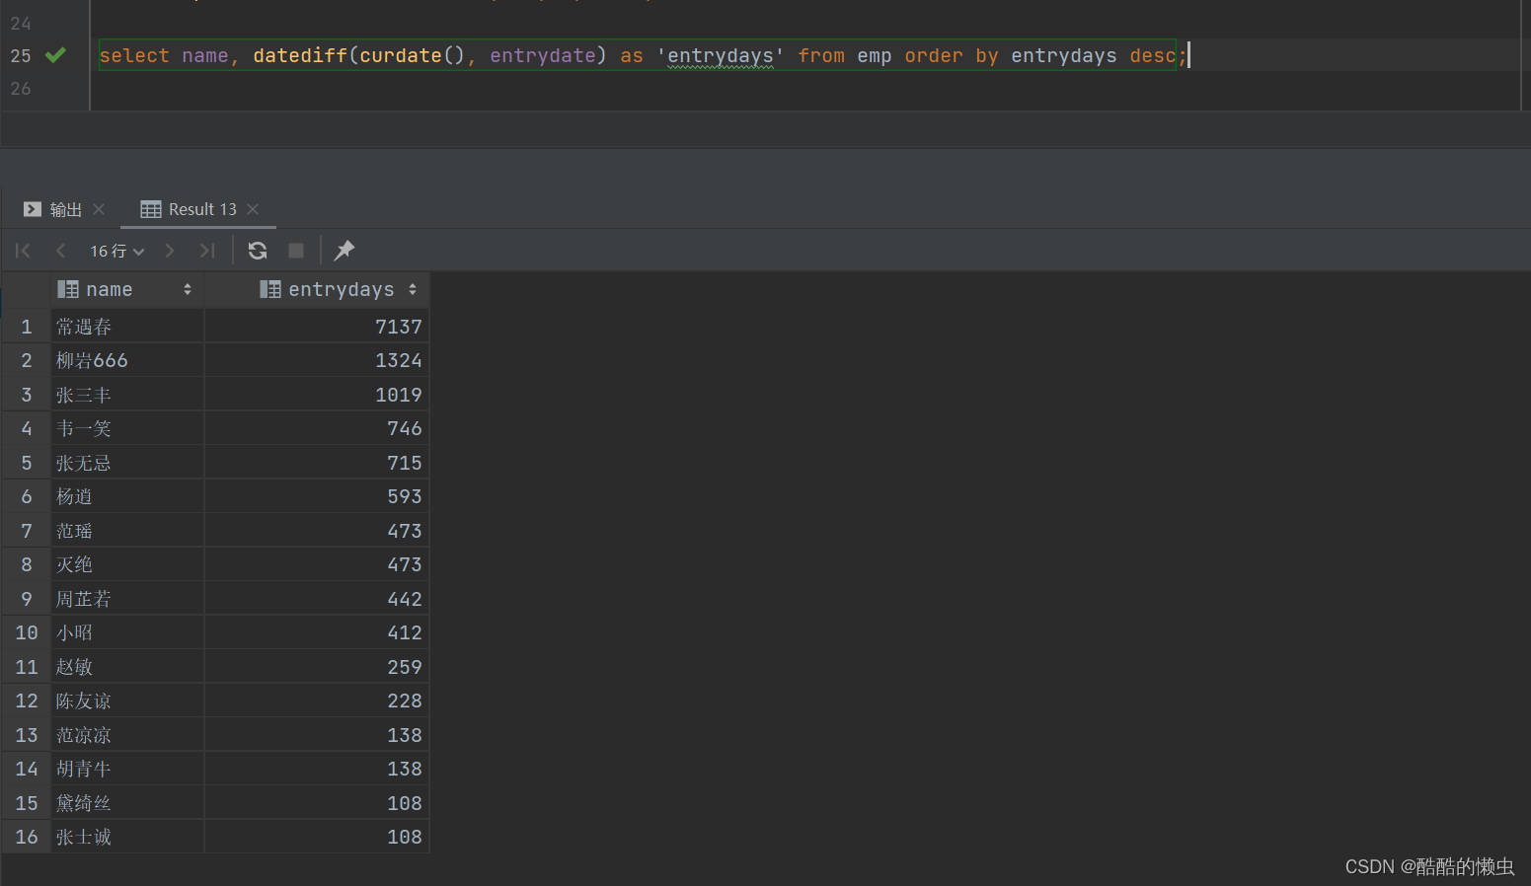Select entrydays value 442
The height and width of the screenshot is (886, 1531).
[317, 599]
